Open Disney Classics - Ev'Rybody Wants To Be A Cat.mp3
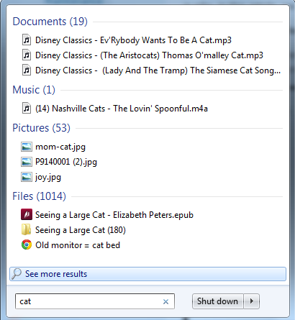The image size is (295, 320). [x=133, y=40]
